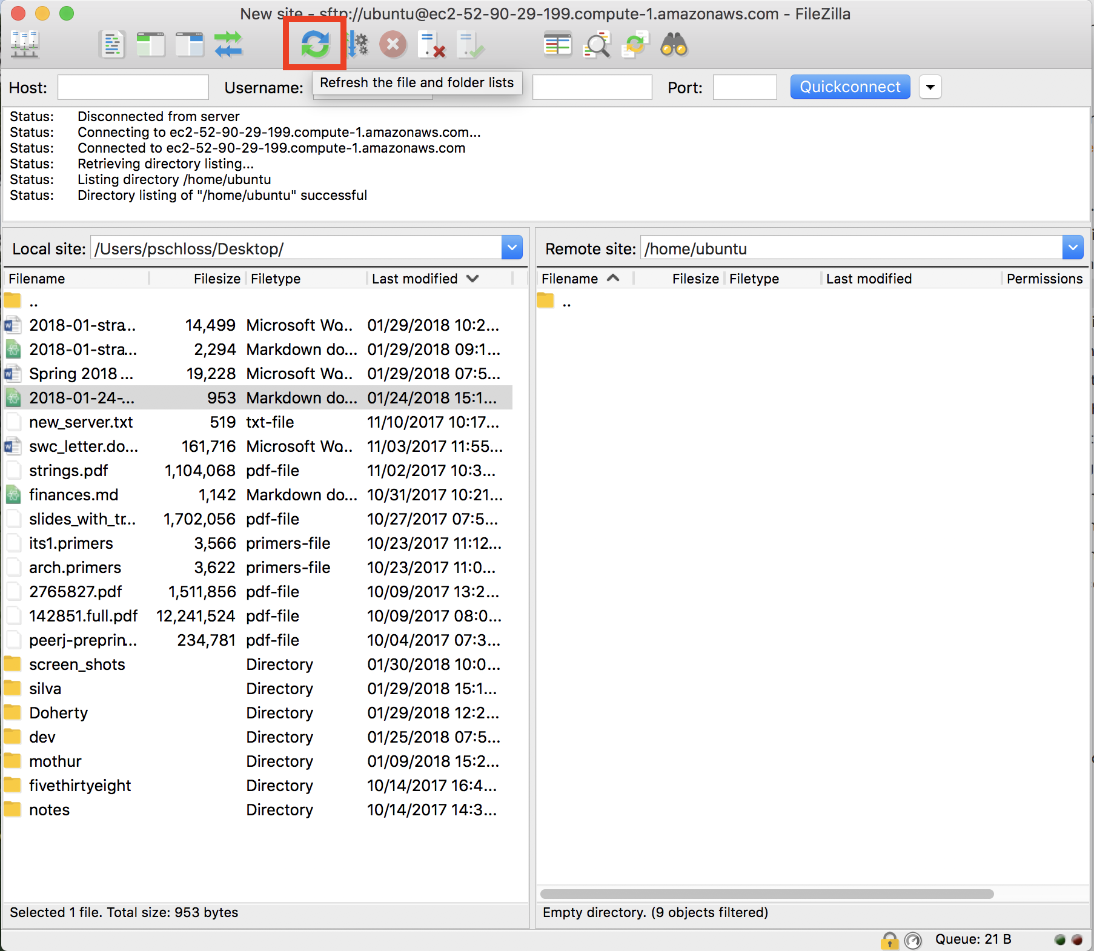Image resolution: width=1094 pixels, height=951 pixels.
Task: Click the remote pane horizontal scrollbar
Action: point(766,894)
